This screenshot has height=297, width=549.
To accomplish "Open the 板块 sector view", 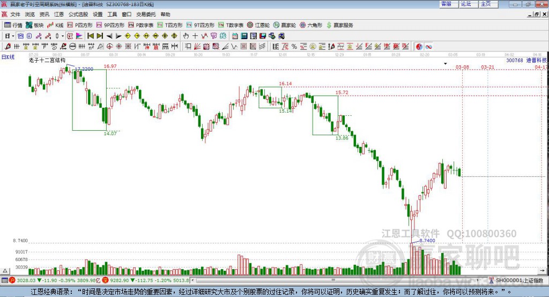I will 35,25.
